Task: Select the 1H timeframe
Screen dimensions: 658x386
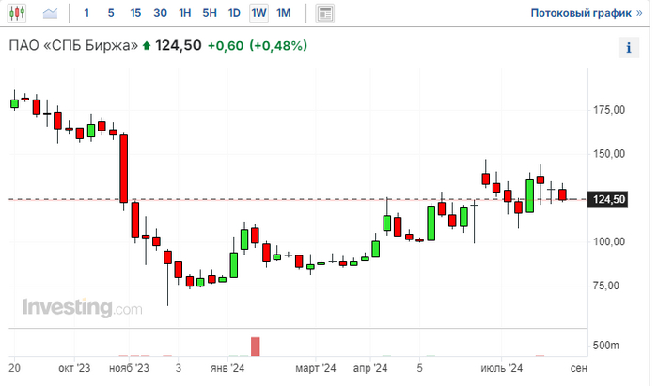Action: (184, 13)
